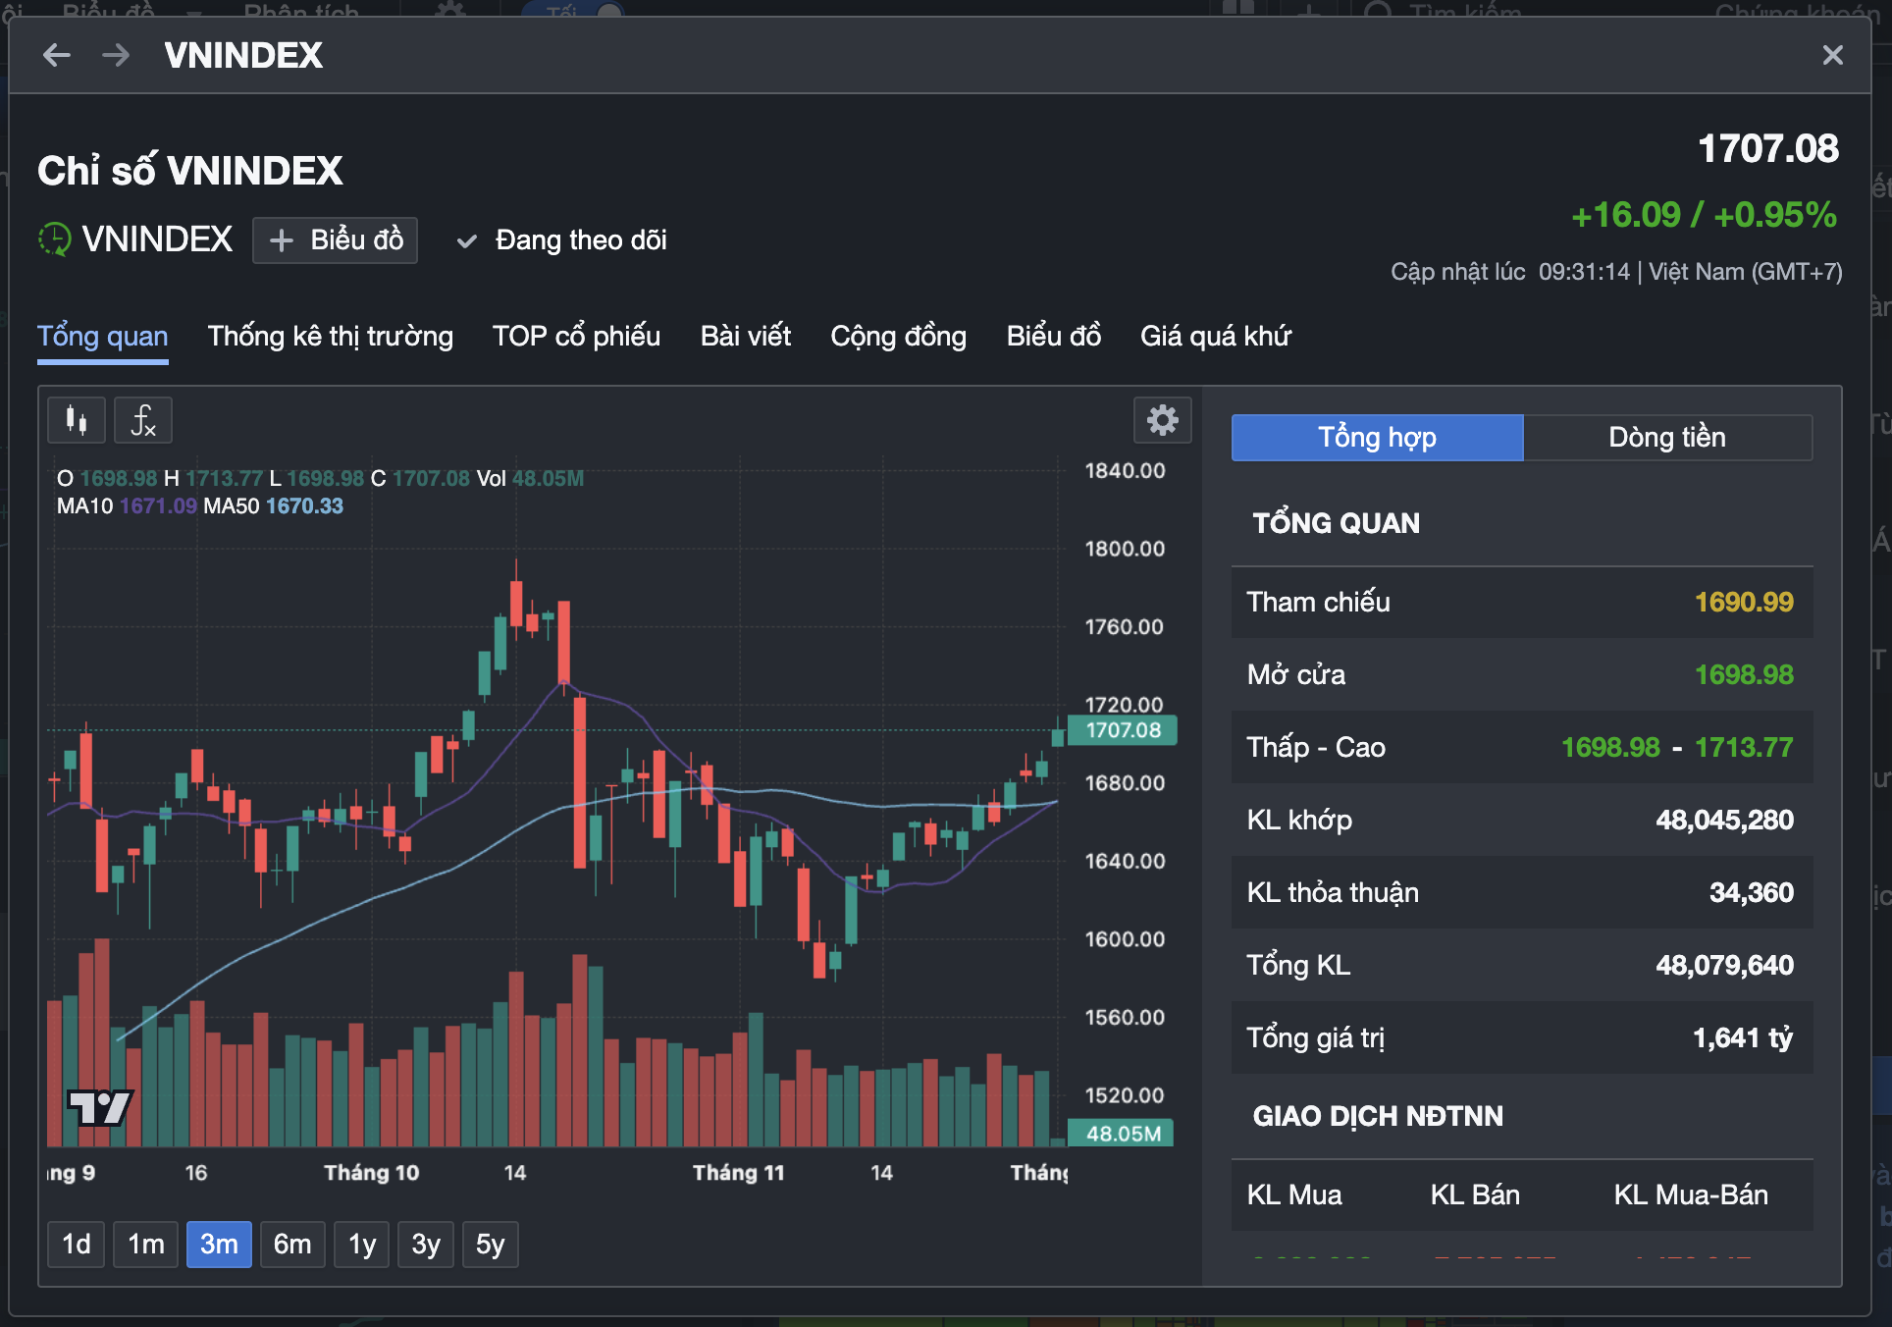The height and width of the screenshot is (1327, 1892).
Task: Switch panel to 'Dòng tiền' view
Action: click(x=1667, y=438)
